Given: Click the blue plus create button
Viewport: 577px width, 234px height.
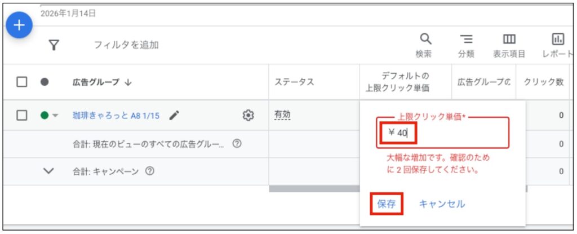Looking at the screenshot, I should (20, 25).
